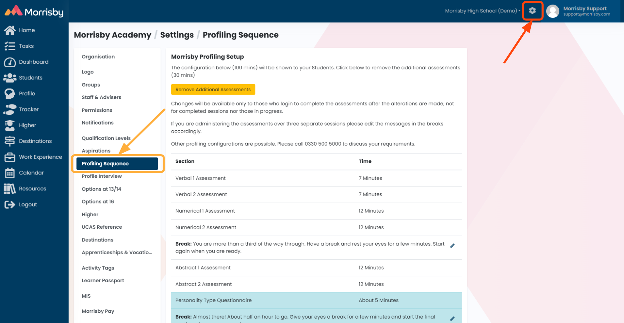
Task: Click the Work Experience briefcase icon
Action: point(10,157)
